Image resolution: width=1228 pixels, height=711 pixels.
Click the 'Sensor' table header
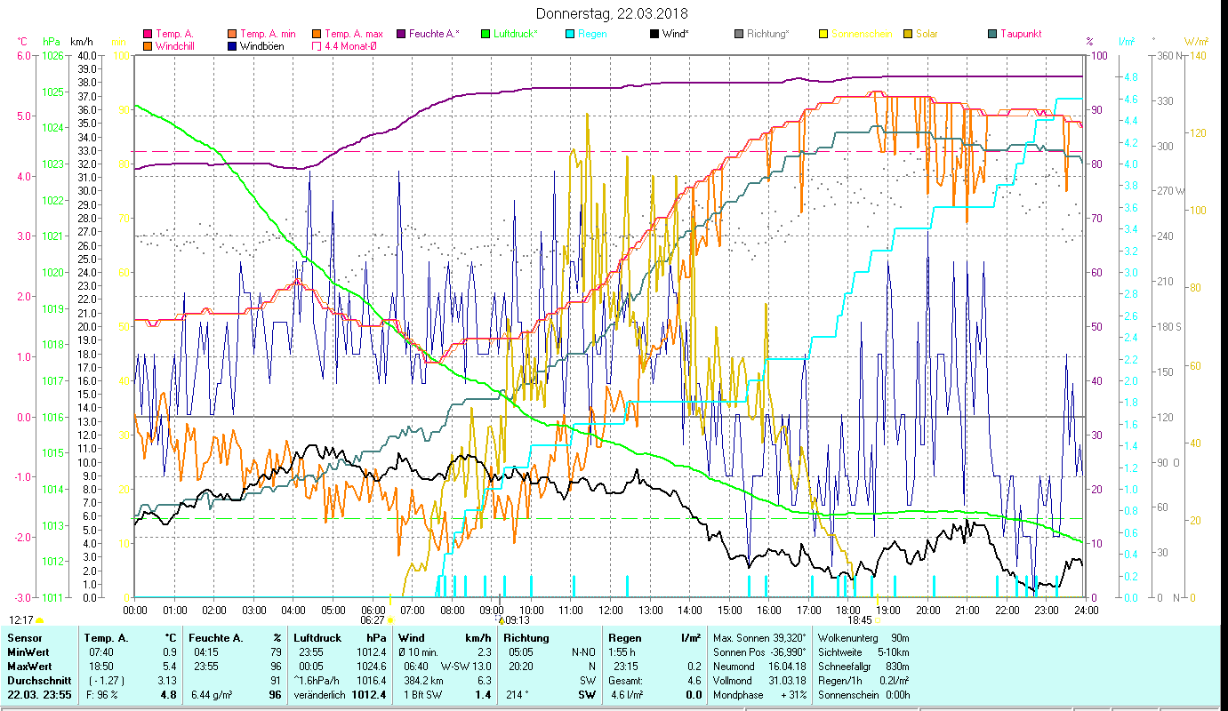pyautogui.click(x=24, y=638)
